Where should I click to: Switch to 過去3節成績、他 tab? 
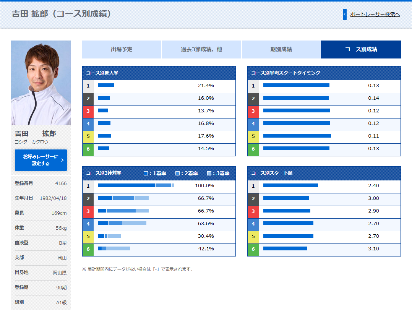pyautogui.click(x=201, y=49)
